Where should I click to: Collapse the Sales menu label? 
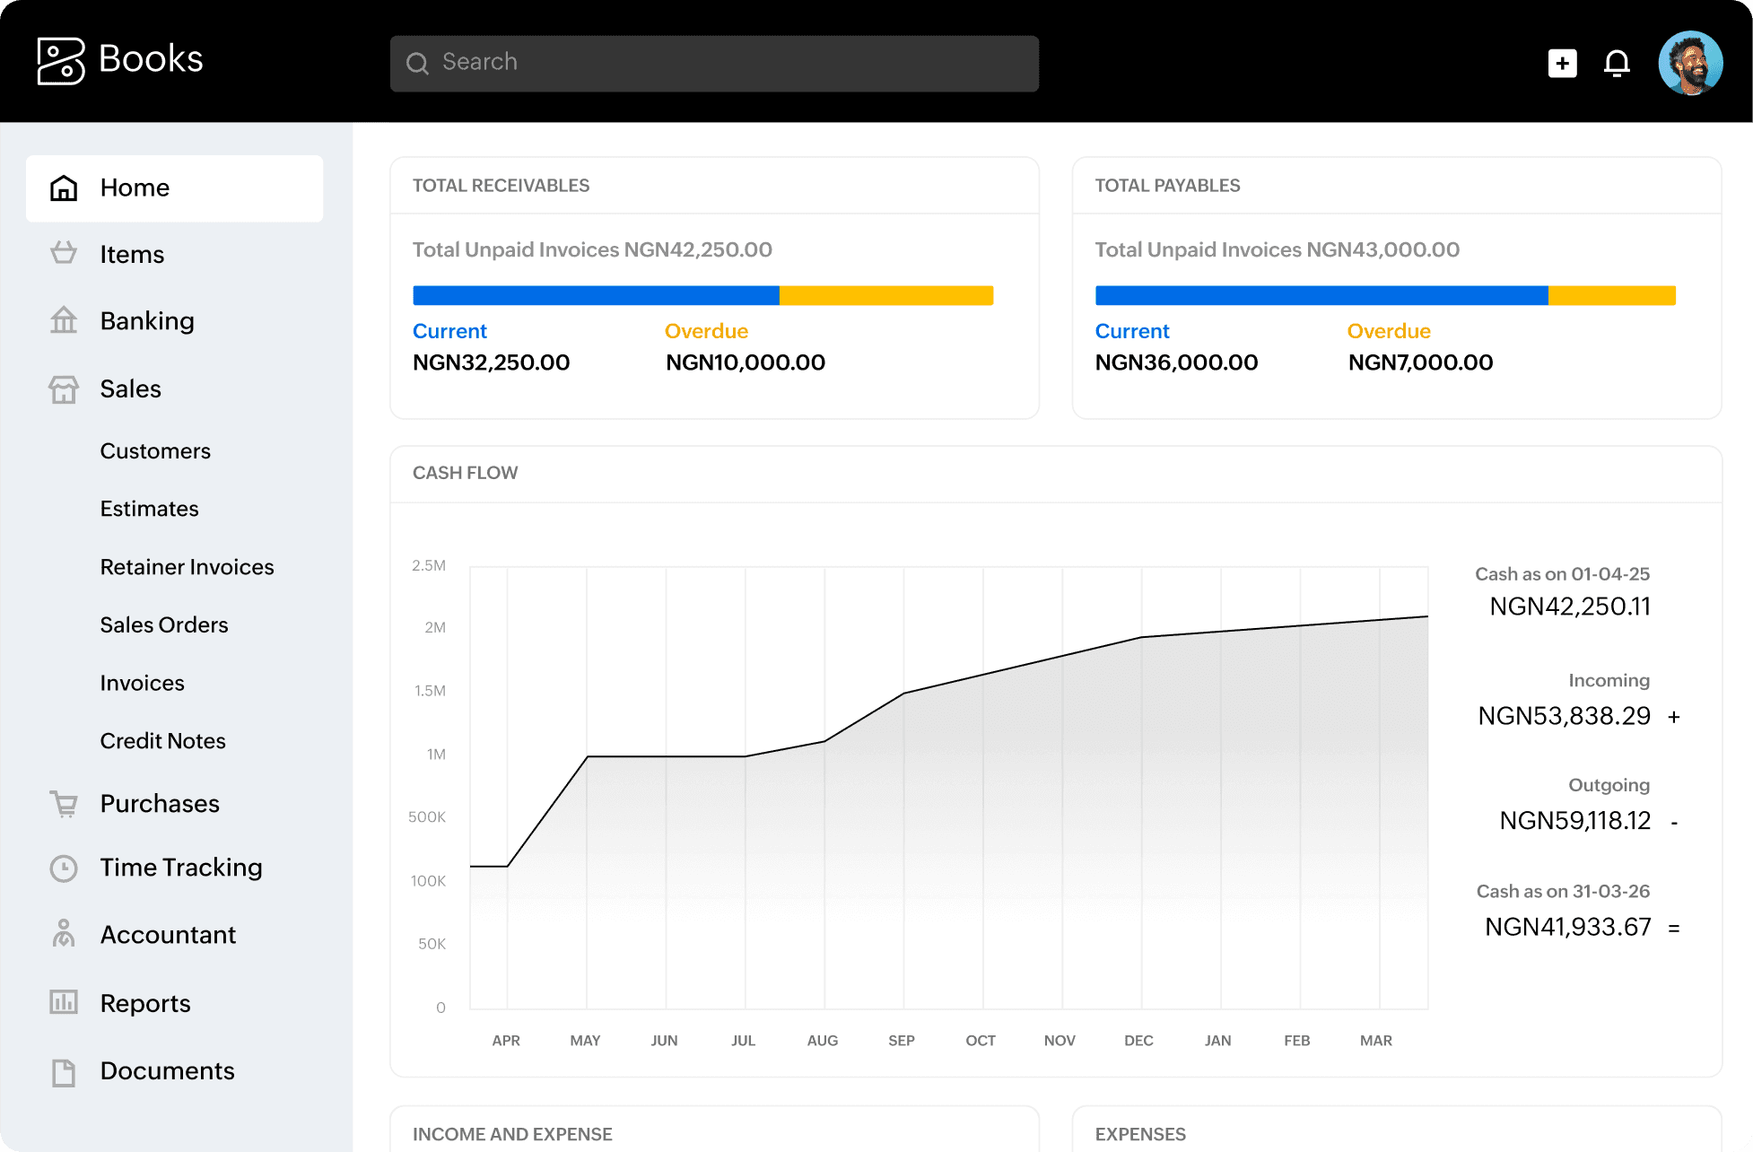[130, 388]
